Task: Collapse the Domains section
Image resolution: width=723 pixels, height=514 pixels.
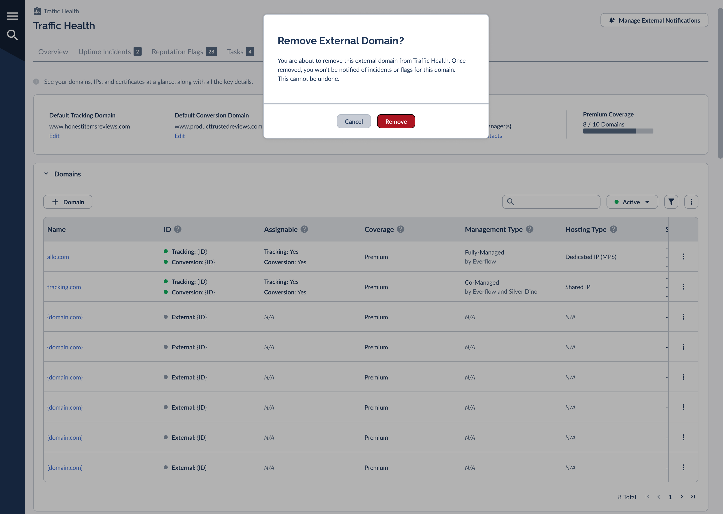Action: [x=46, y=174]
